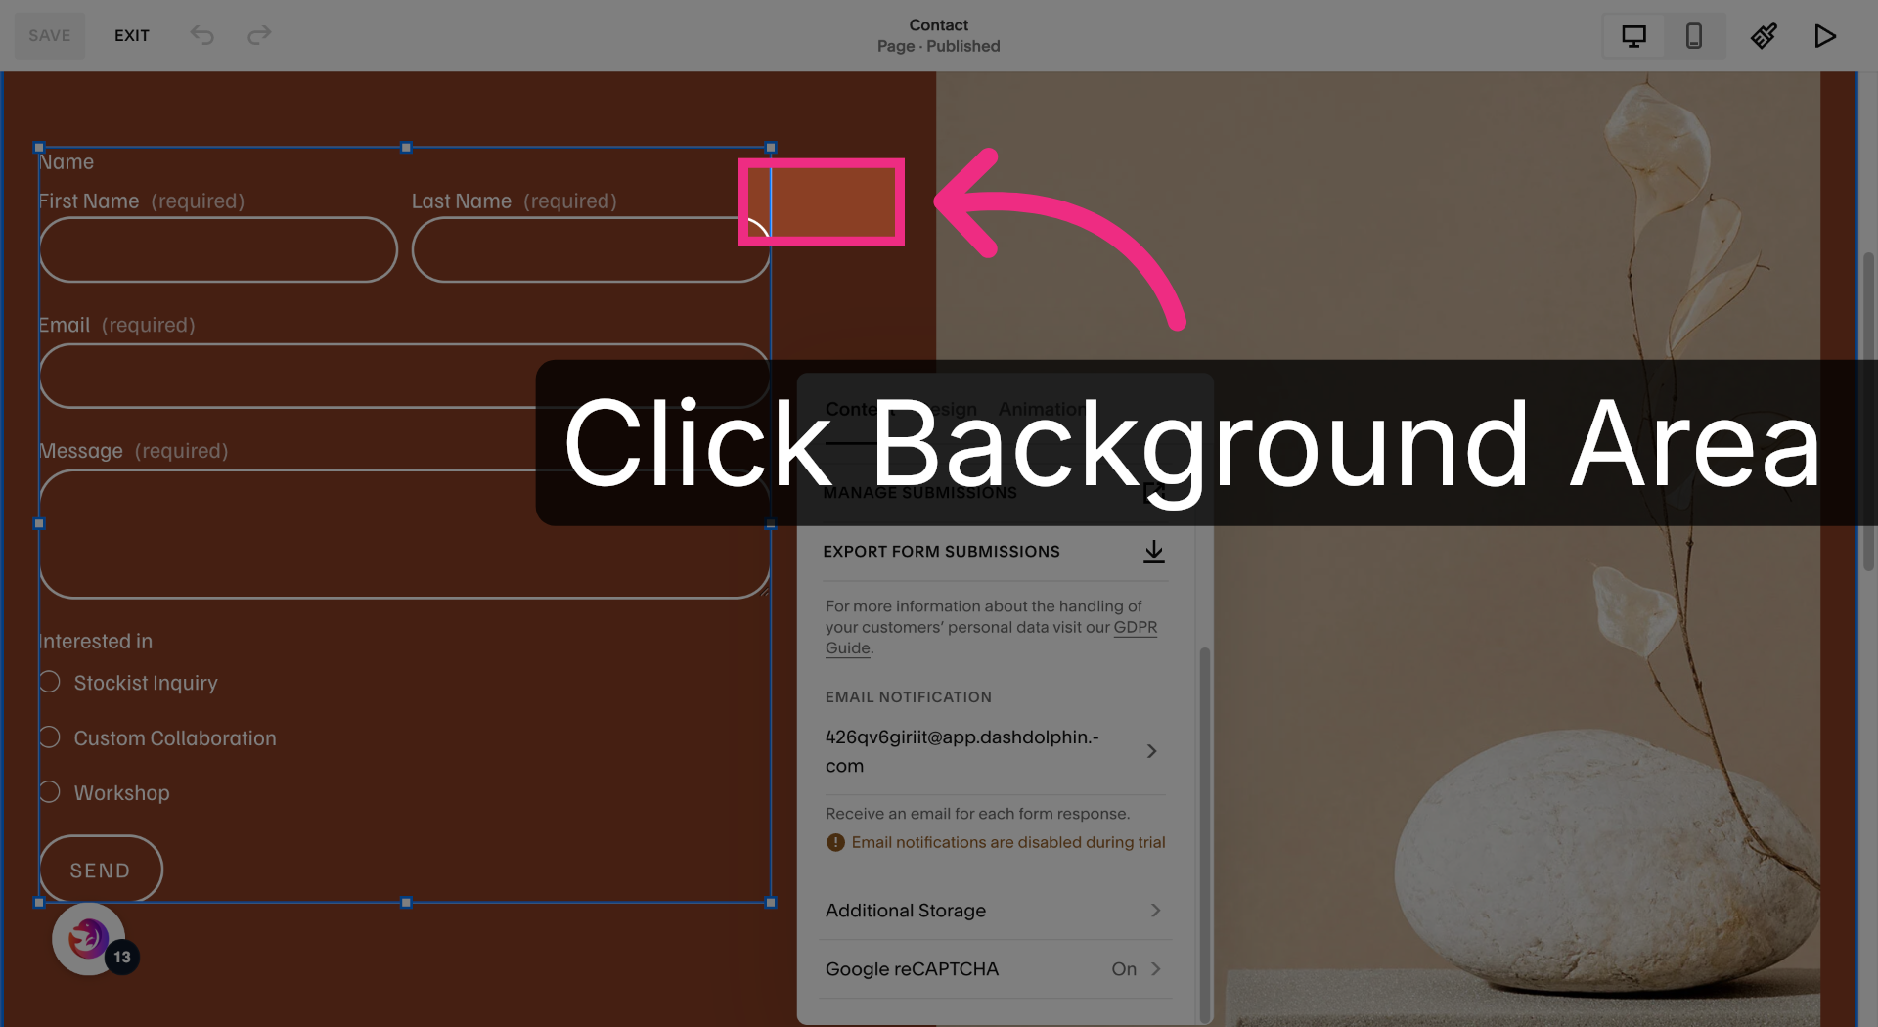Screen dimensions: 1878x1027
Task: Click the reCAPTCHA 'On' value
Action: pyautogui.click(x=1124, y=969)
